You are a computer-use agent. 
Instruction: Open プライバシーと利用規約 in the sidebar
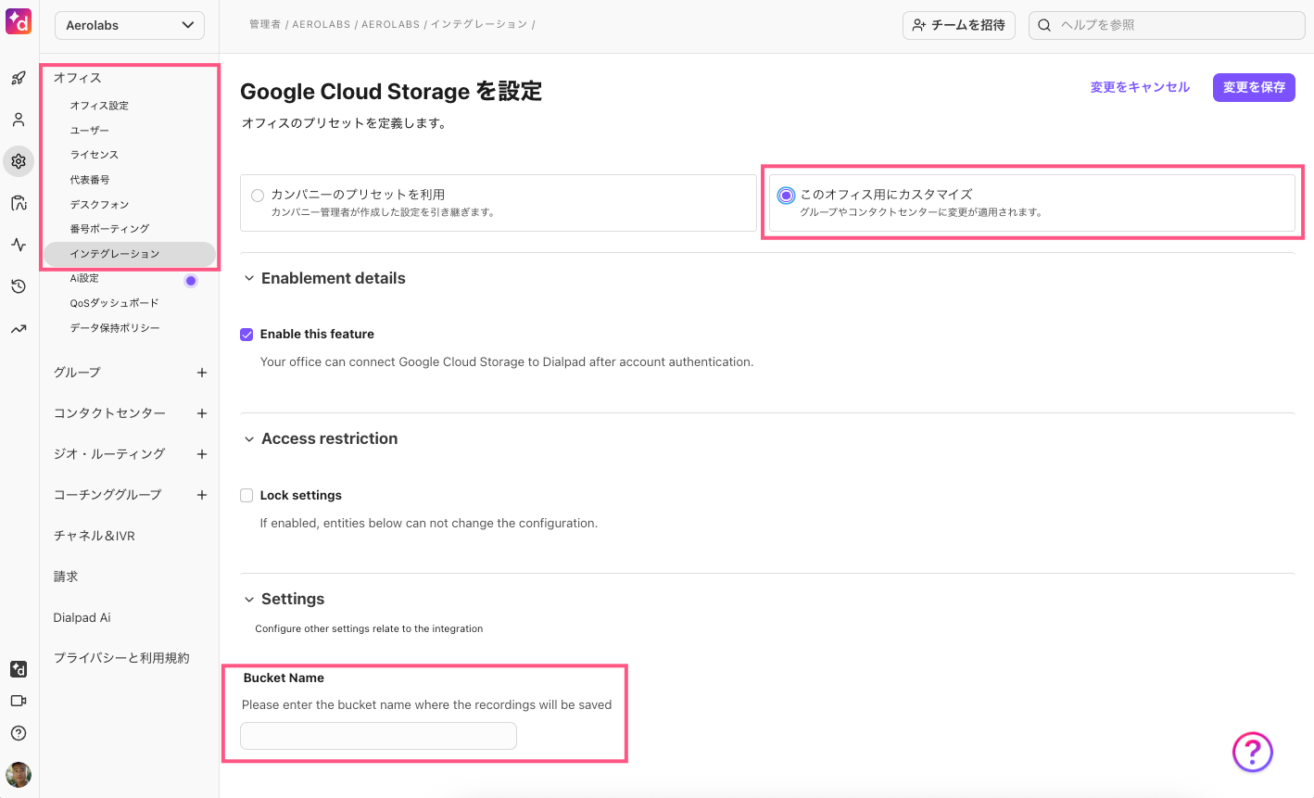coord(121,658)
